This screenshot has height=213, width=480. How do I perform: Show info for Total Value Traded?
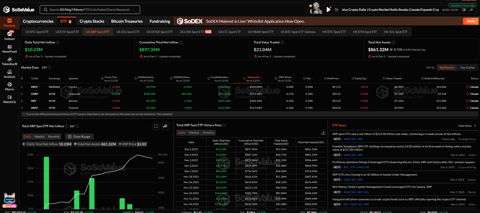click(282, 42)
